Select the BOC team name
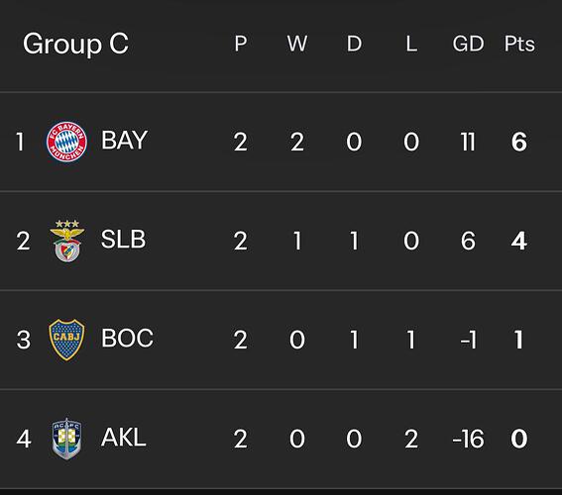The width and height of the screenshot is (562, 495). 127,338
